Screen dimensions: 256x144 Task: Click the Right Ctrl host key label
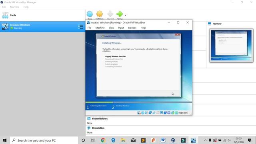pos(183,113)
